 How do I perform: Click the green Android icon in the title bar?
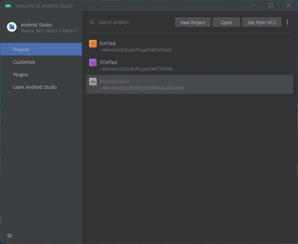coord(8,6)
